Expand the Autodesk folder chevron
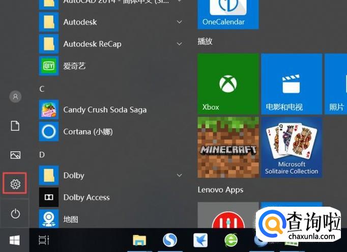Screen dimensions: 347x252 [x=180, y=22]
